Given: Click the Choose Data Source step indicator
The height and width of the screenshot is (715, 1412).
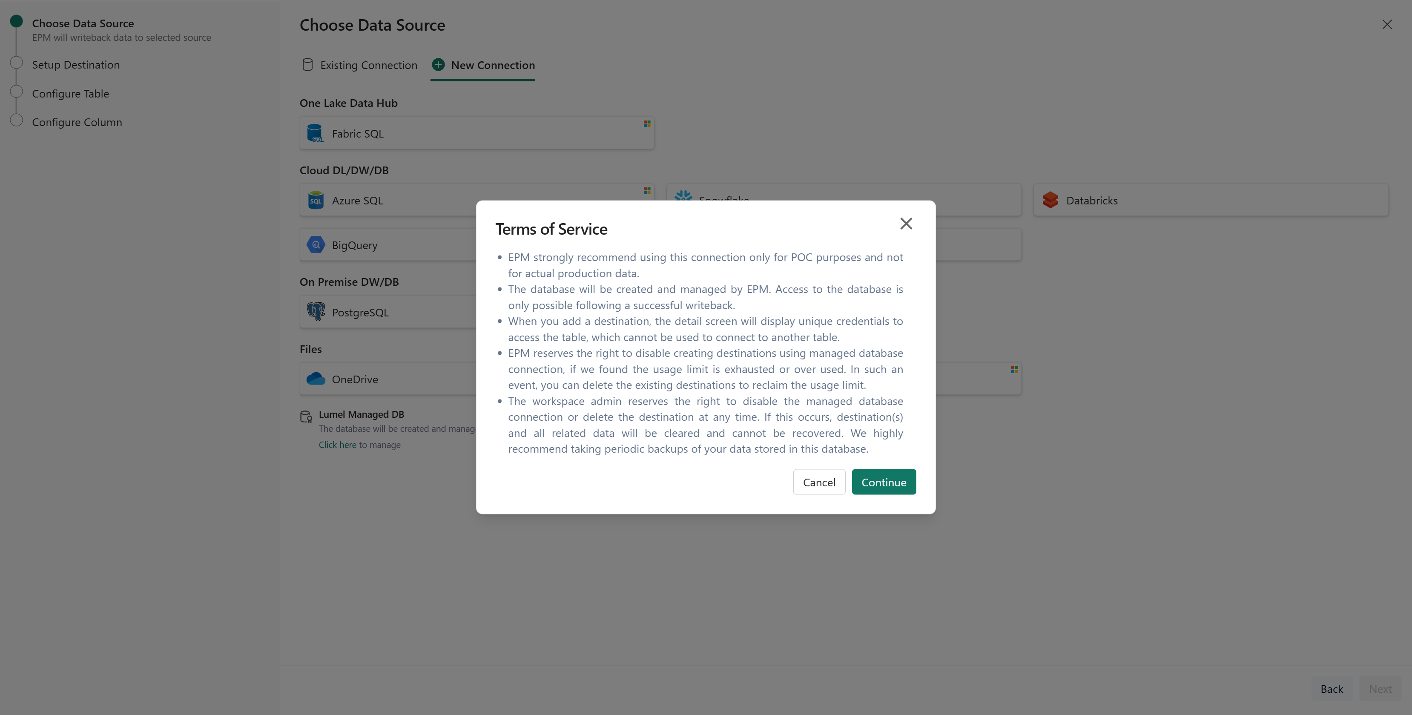Looking at the screenshot, I should [x=17, y=22].
